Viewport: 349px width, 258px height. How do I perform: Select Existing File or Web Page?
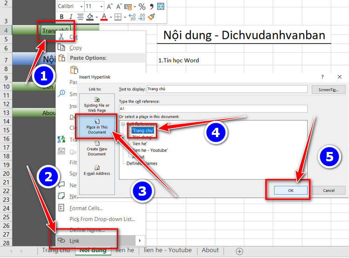pos(97,105)
